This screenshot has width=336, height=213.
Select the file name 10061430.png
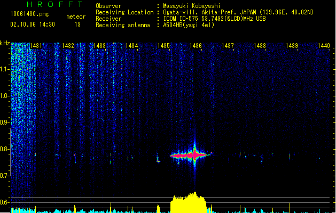click(30, 14)
